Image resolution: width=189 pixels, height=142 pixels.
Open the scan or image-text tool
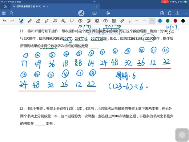tap(114, 21)
